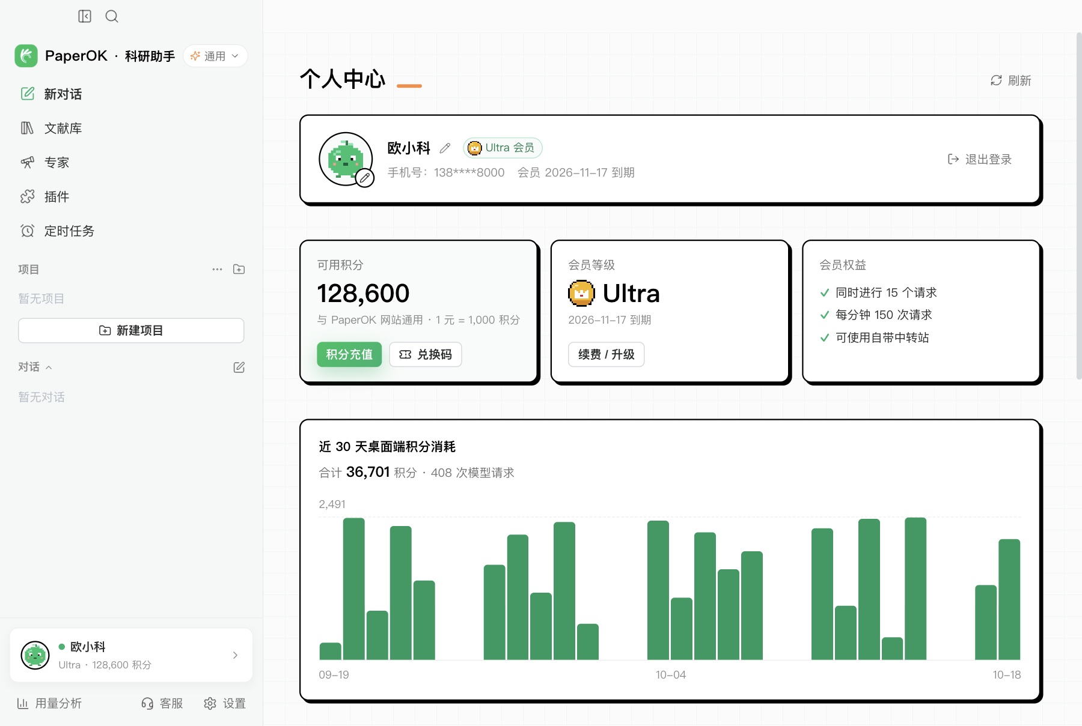This screenshot has width=1082, height=726.
Task: Click the 10-04 chart axis label
Action: point(671,674)
